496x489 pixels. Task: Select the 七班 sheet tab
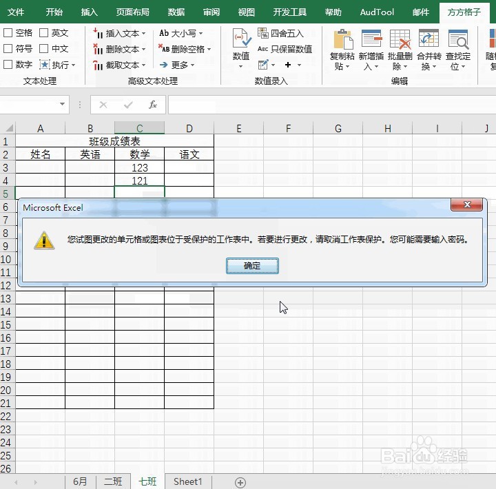pos(147,481)
